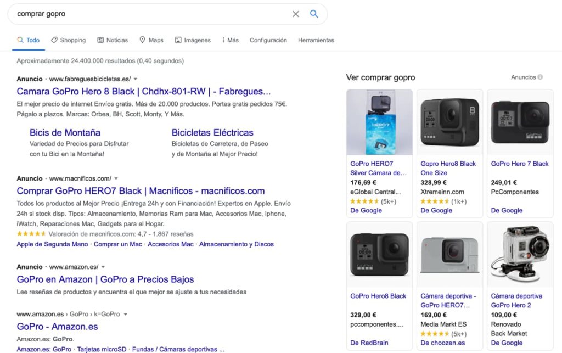Click the Shopping price-tag icon
This screenshot has width=562, height=353.
tap(54, 40)
